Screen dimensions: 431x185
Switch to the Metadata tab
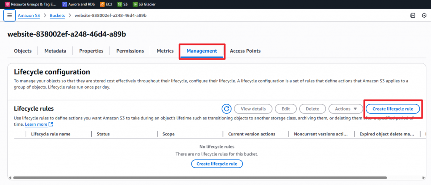pos(55,51)
